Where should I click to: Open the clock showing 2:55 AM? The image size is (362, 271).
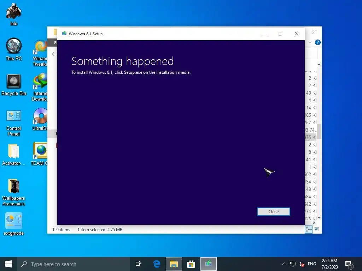point(330,264)
